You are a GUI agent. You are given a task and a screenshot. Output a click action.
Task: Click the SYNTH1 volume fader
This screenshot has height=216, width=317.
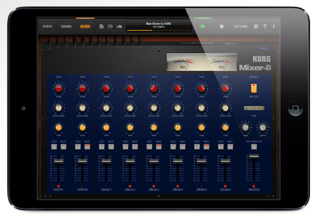click(x=59, y=161)
